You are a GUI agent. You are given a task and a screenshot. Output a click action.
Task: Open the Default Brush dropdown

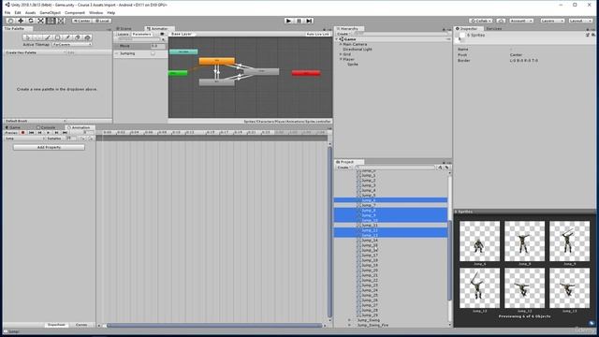(36, 121)
